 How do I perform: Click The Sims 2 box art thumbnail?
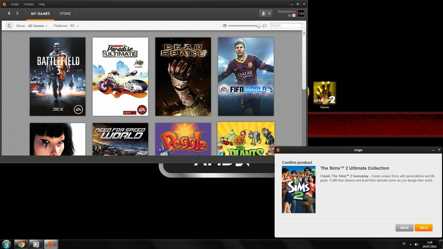(x=299, y=189)
